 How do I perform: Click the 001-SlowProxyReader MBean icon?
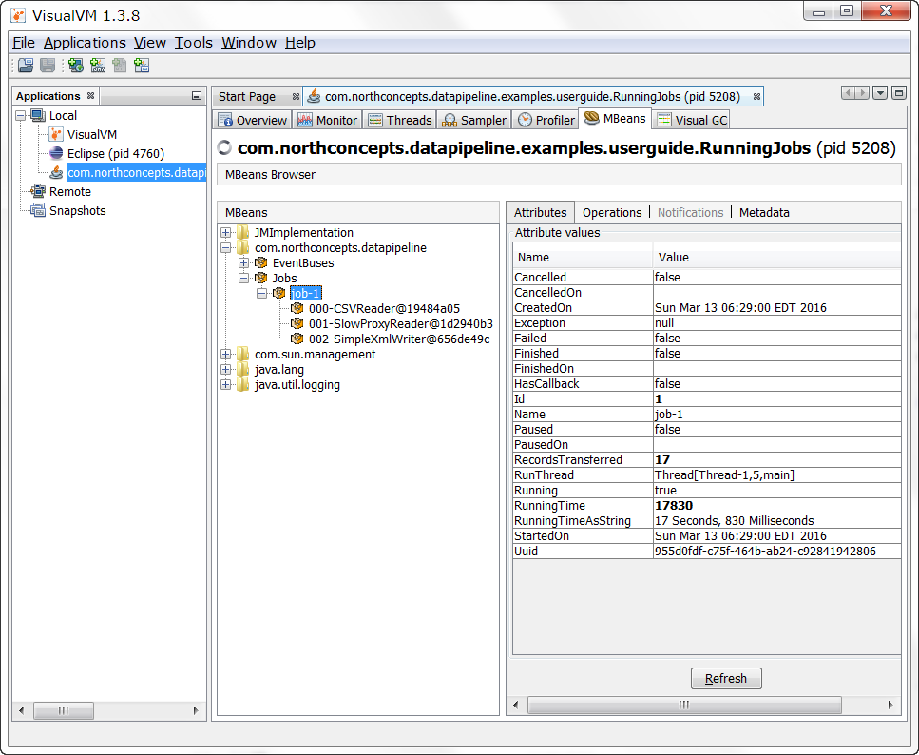pos(297,323)
